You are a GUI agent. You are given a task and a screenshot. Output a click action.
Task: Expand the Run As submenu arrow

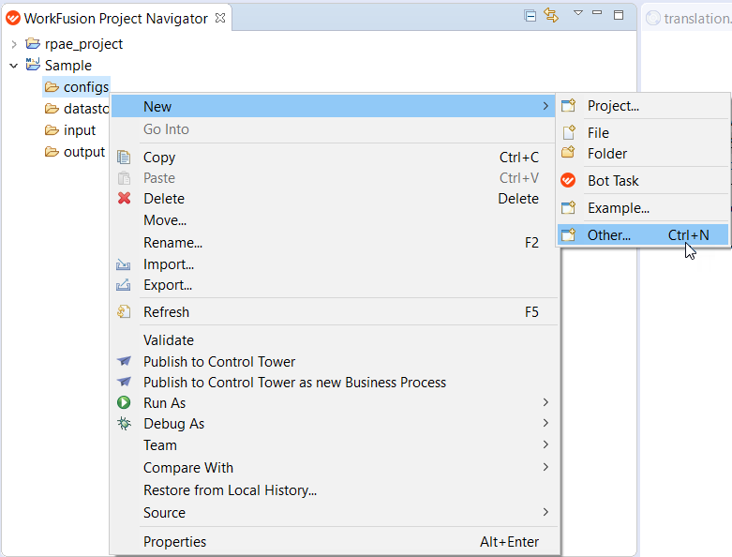pyautogui.click(x=545, y=402)
